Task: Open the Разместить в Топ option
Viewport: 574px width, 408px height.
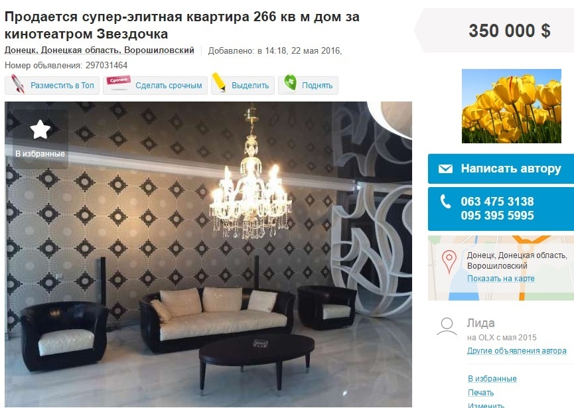Action: click(x=52, y=86)
